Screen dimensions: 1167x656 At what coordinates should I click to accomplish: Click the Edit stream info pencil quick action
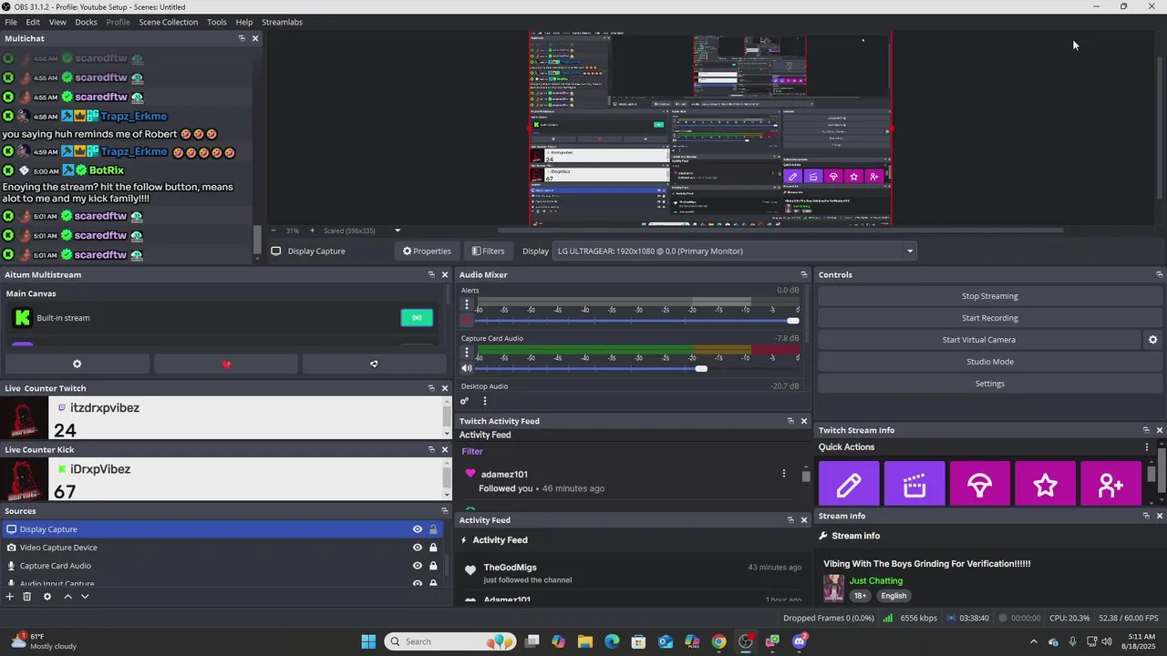[x=849, y=484]
